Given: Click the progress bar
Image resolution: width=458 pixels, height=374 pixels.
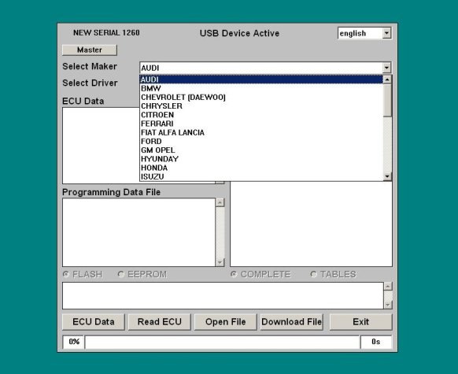Looking at the screenshot, I should 222,342.
